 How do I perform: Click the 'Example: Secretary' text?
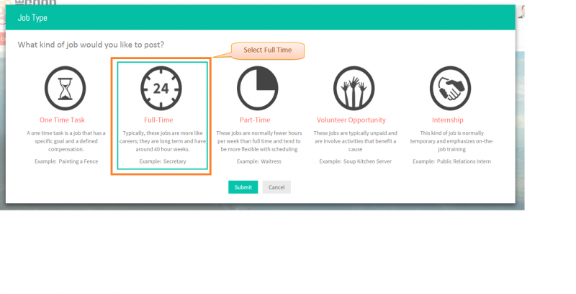163,161
